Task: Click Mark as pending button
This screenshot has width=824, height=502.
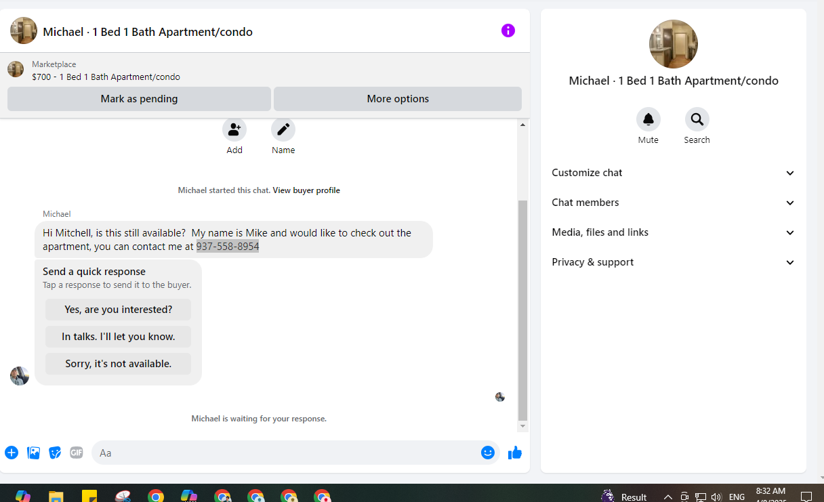Action: (139, 99)
